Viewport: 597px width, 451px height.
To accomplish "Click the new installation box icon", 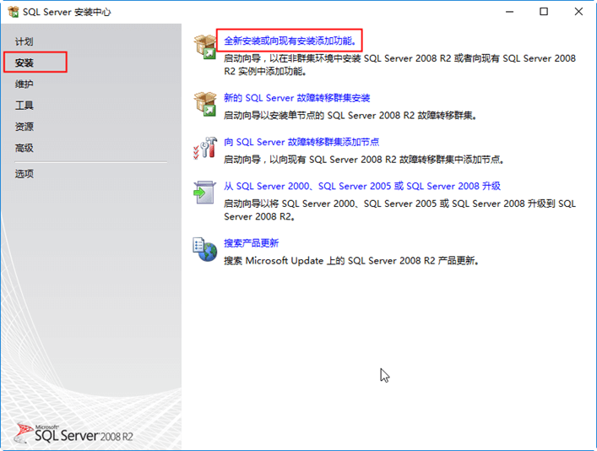I will 205,46.
